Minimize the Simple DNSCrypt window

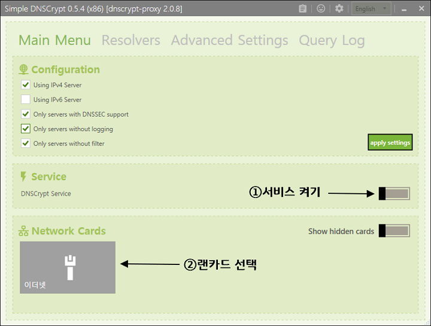404,10
